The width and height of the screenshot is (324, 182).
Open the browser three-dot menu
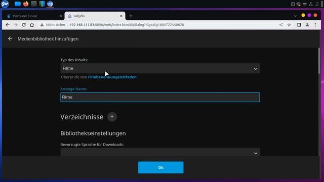coord(315,25)
